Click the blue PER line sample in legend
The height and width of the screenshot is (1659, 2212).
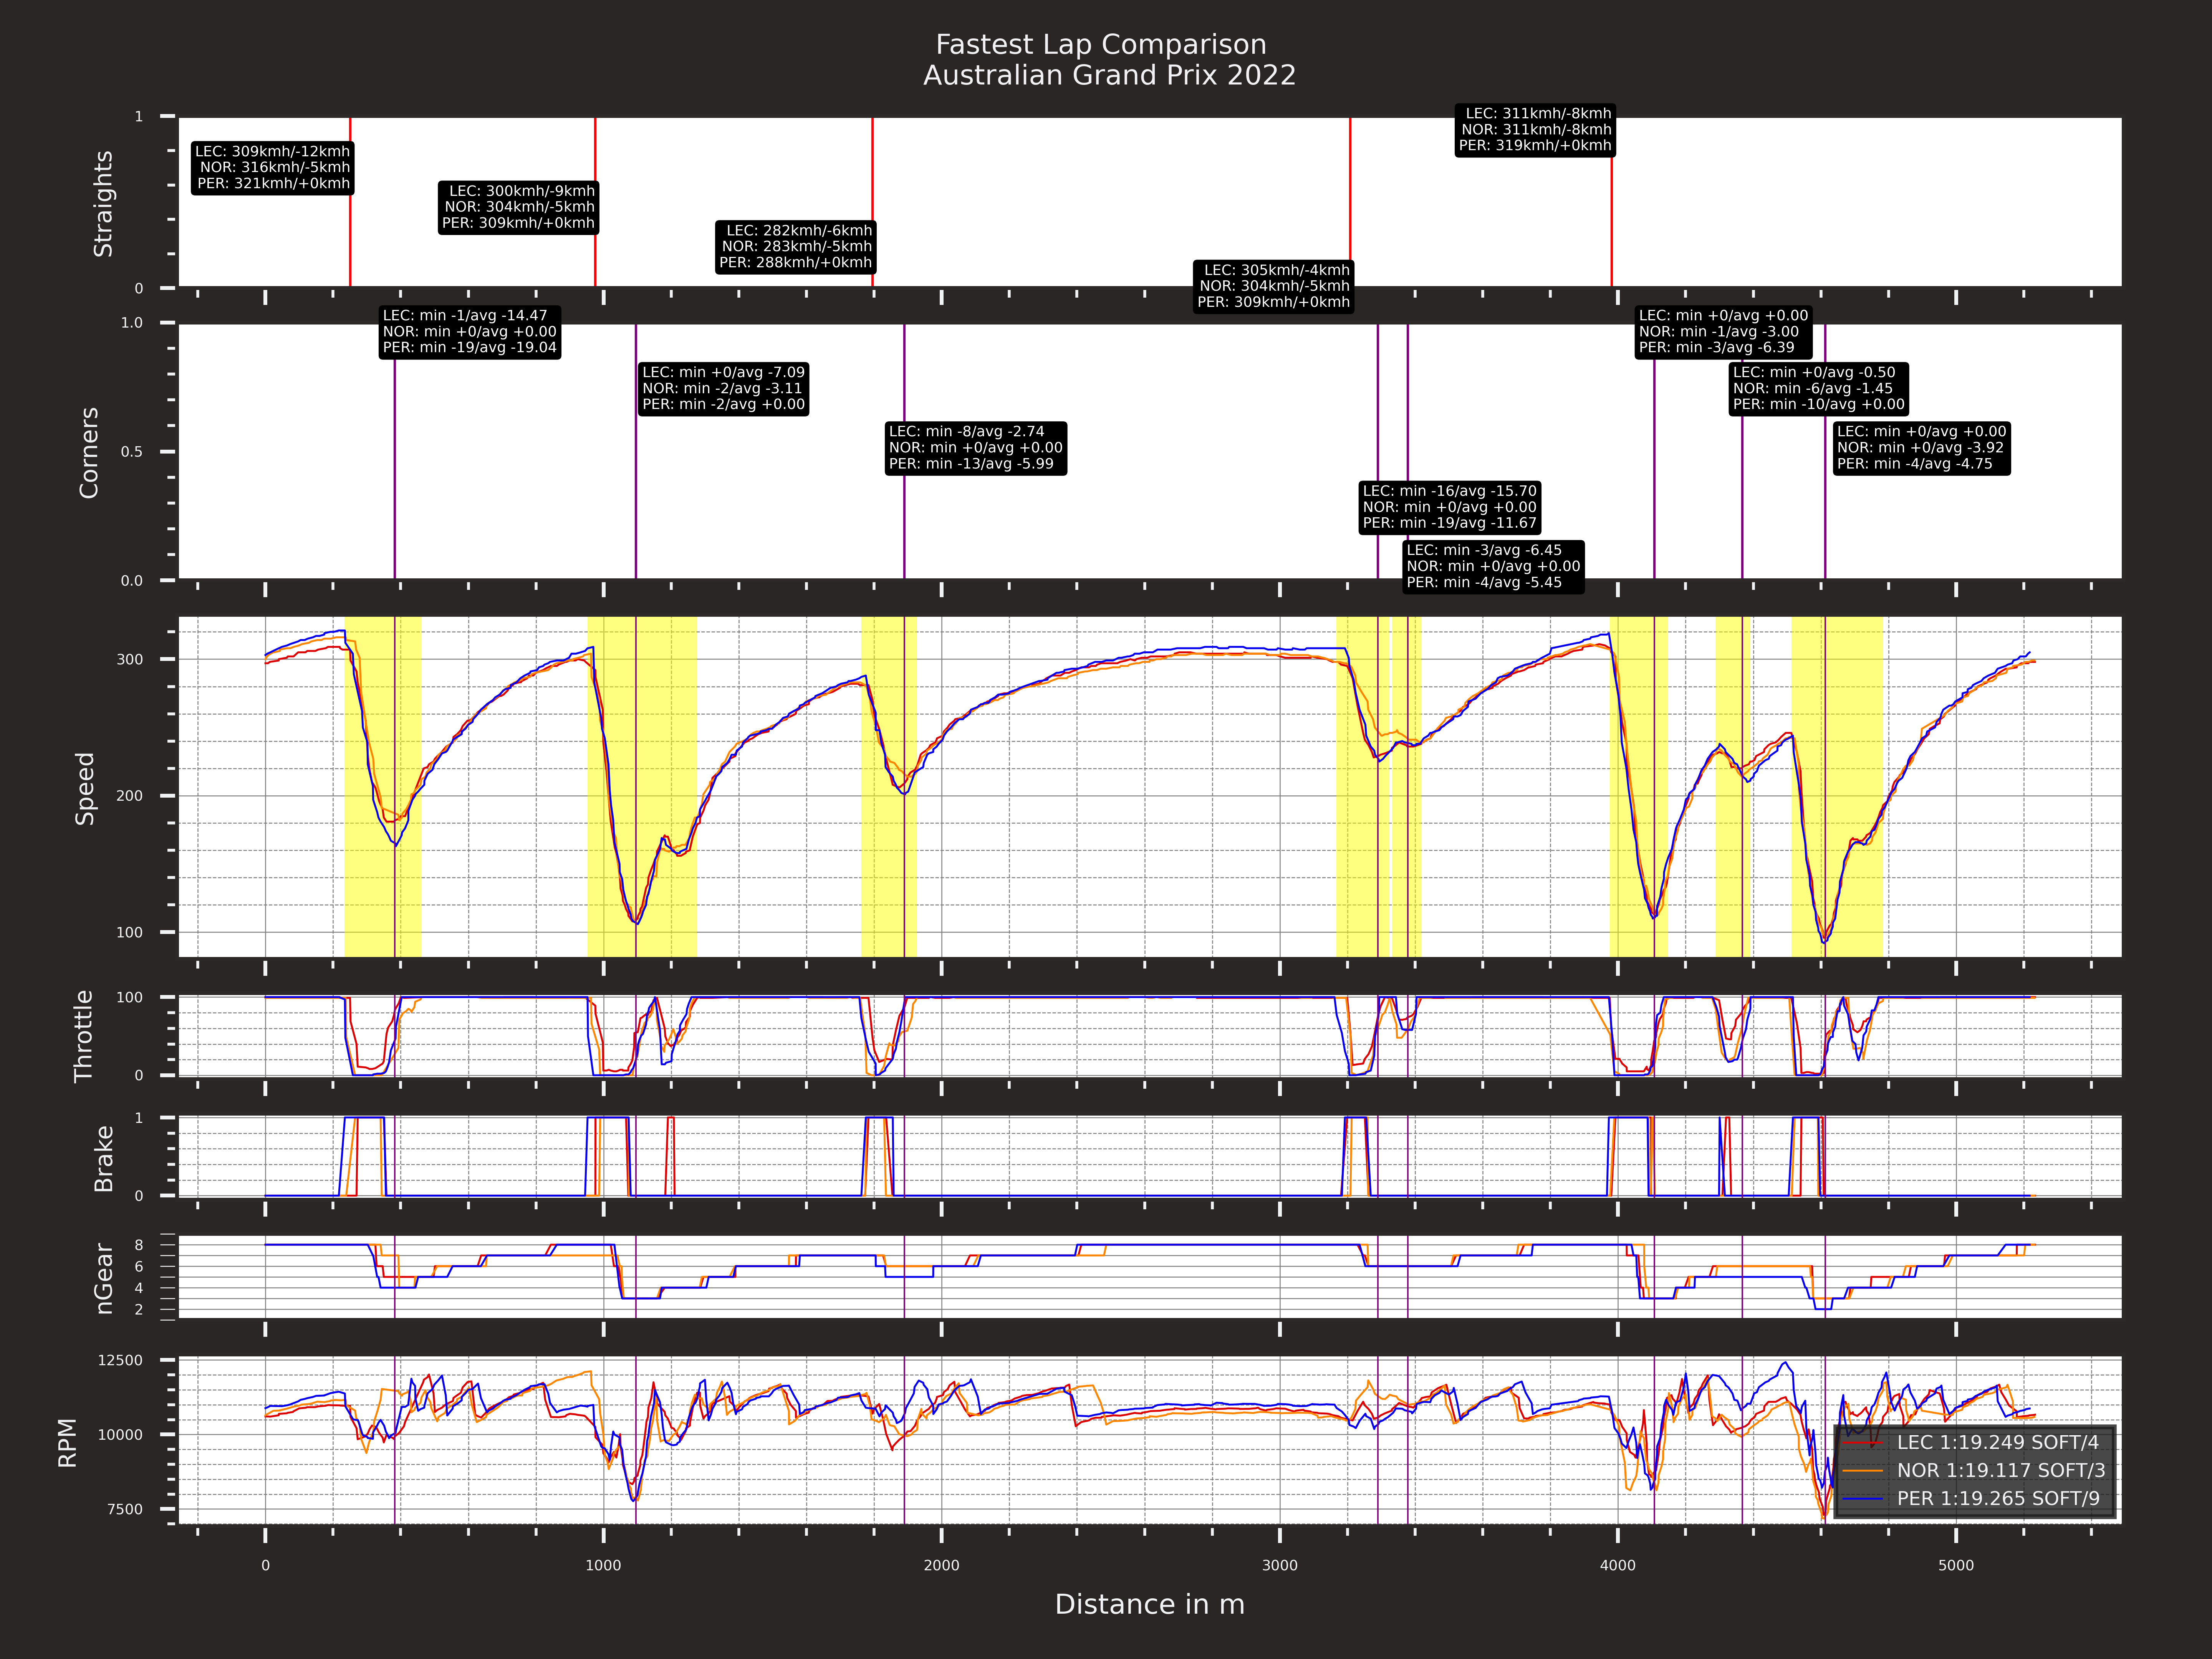(x=1863, y=1498)
